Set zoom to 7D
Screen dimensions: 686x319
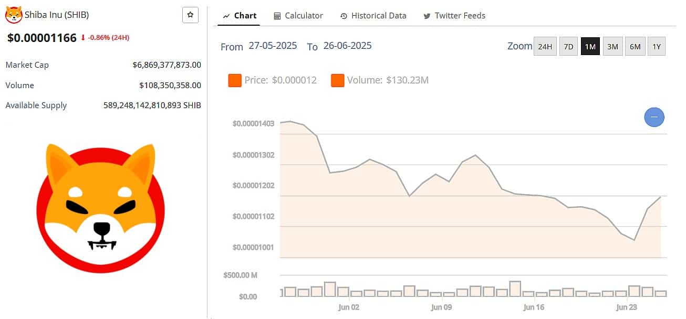point(568,46)
